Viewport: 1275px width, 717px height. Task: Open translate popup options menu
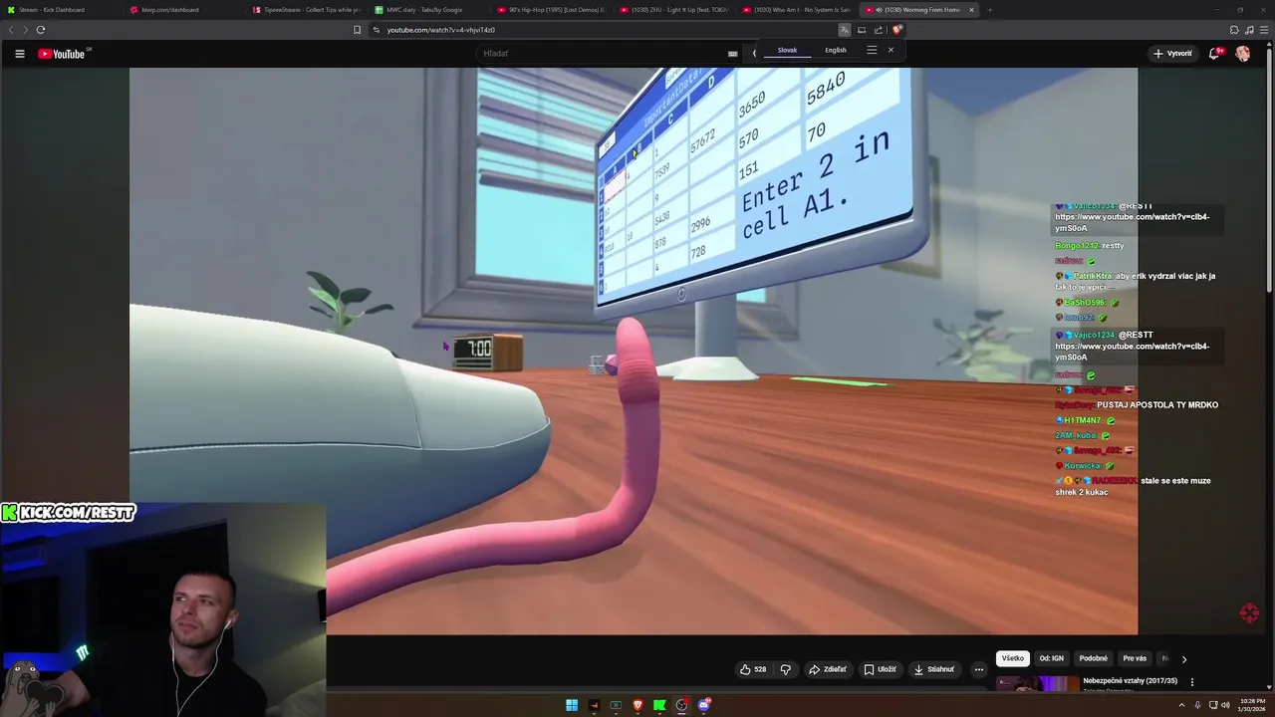pyautogui.click(x=872, y=50)
